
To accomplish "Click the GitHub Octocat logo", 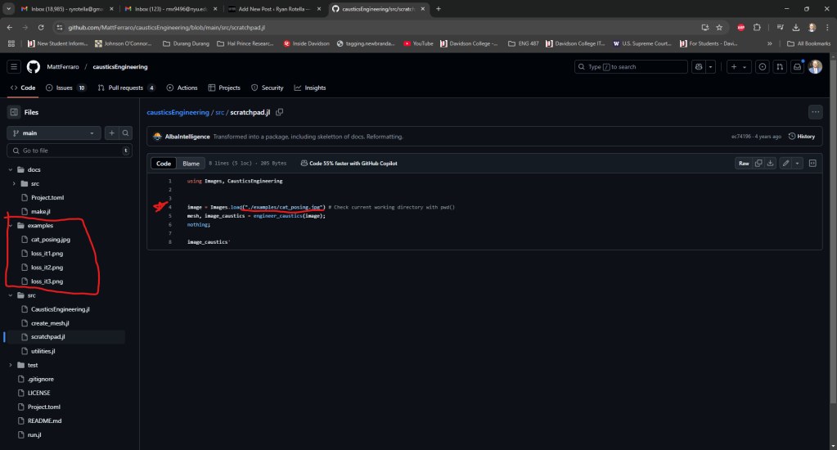I will (x=34, y=66).
